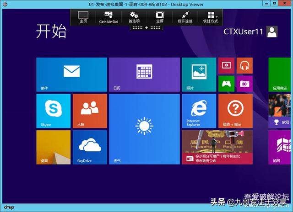Image resolution: width=293 pixels, height=212 pixels.
Task: Open the Music headphones tile
Action: tap(244, 65)
